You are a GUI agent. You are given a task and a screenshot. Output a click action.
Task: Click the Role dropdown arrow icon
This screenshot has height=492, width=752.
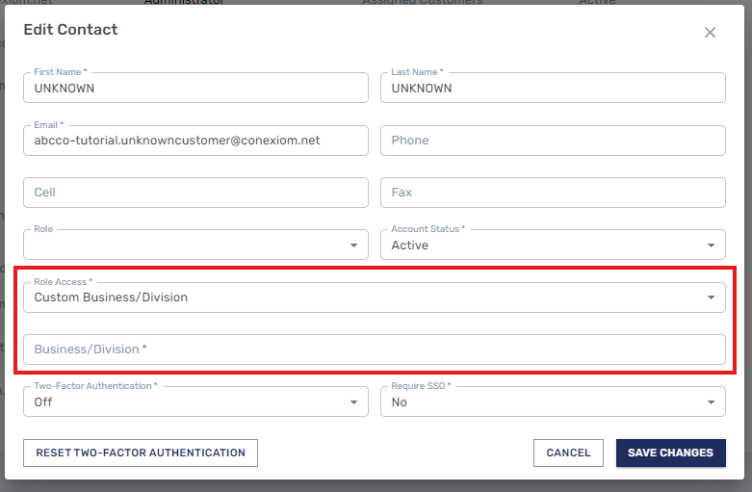click(x=353, y=246)
